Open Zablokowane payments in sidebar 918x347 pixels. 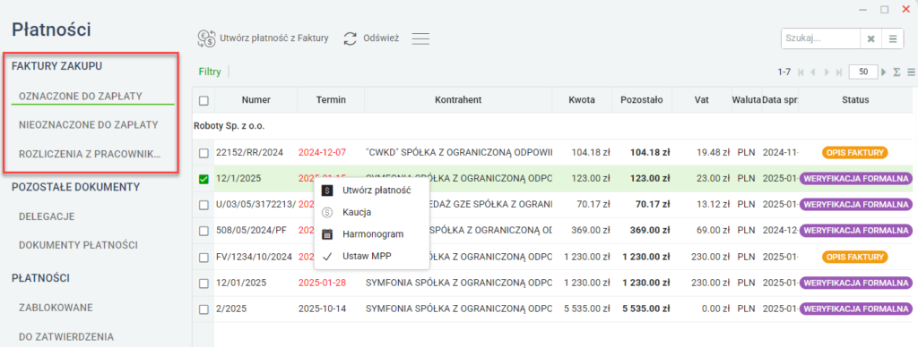pos(56,308)
